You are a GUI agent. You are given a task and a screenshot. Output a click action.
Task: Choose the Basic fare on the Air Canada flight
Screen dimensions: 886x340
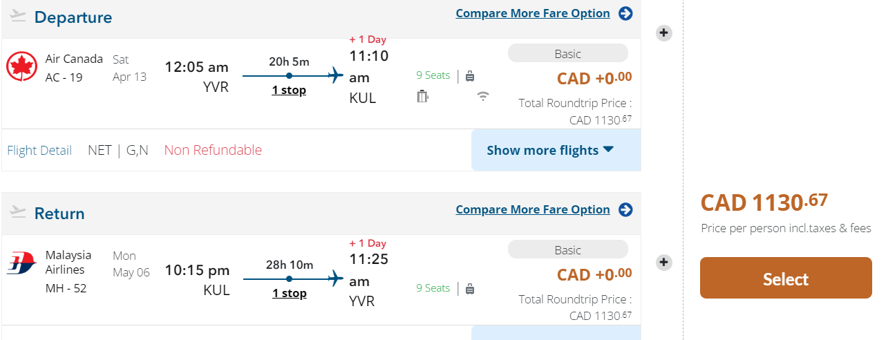pyautogui.click(x=567, y=54)
